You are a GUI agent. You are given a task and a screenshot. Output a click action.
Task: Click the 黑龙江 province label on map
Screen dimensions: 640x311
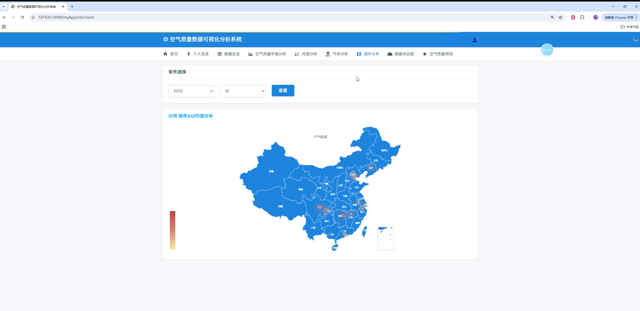[385, 150]
